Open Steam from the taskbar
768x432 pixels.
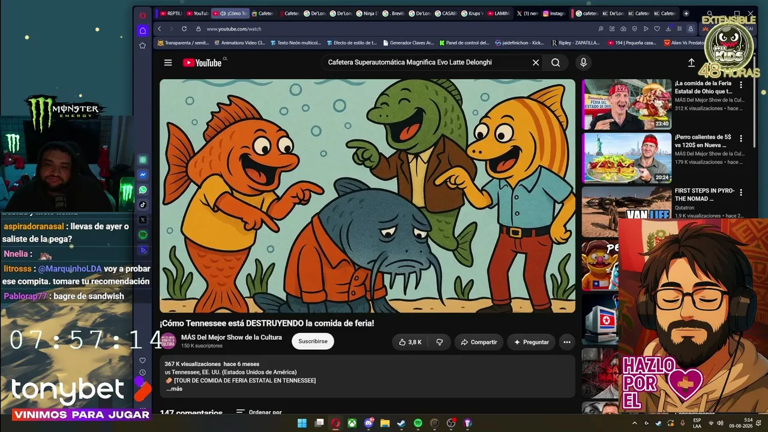[401, 423]
